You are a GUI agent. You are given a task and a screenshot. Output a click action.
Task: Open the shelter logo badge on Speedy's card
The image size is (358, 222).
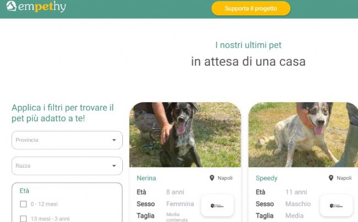pos(337,206)
